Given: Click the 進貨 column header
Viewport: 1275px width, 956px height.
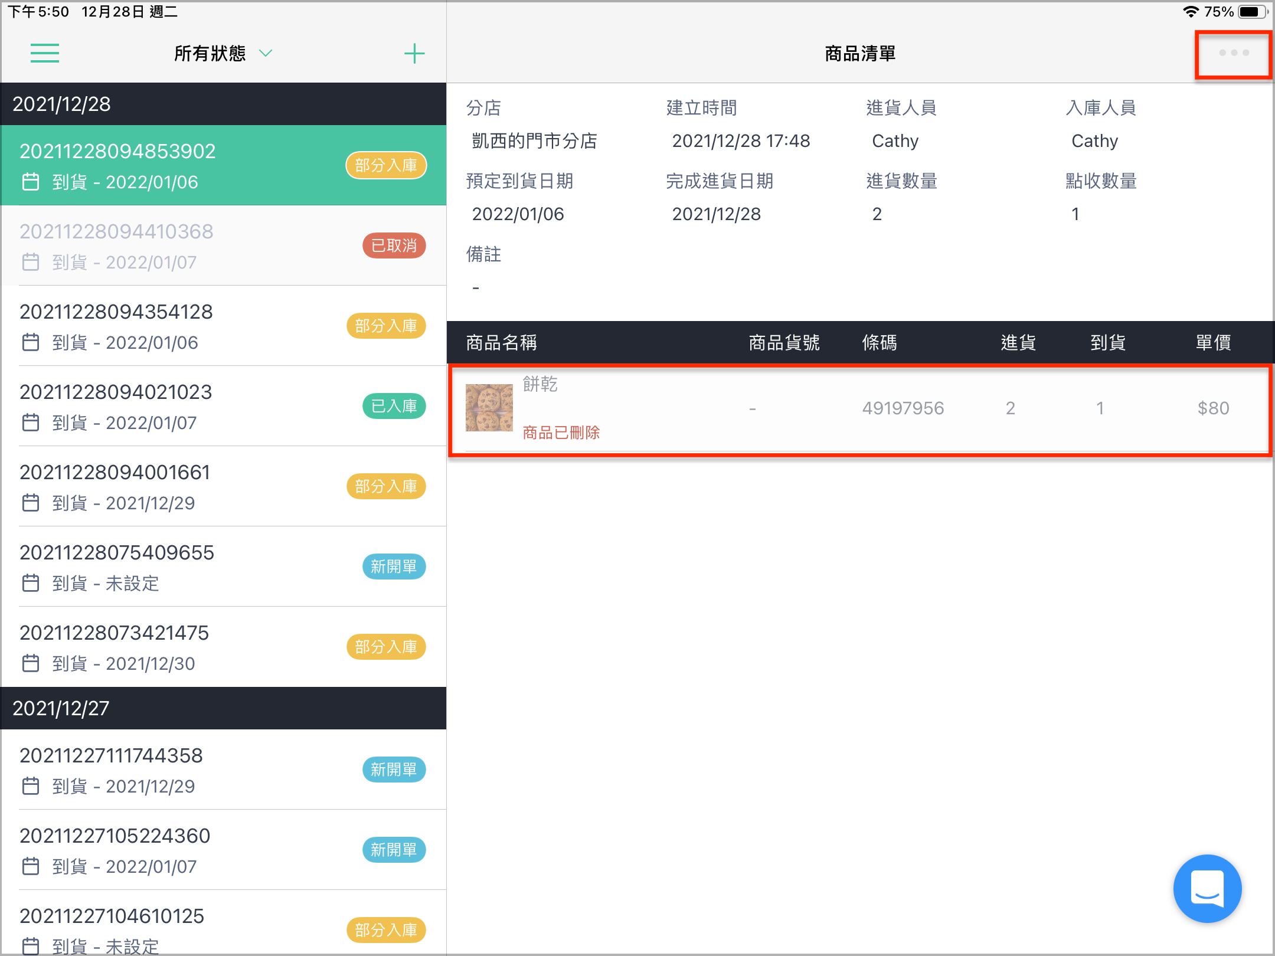Looking at the screenshot, I should (1018, 342).
